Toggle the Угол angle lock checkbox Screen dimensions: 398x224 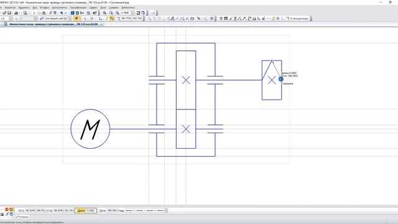coord(99,211)
